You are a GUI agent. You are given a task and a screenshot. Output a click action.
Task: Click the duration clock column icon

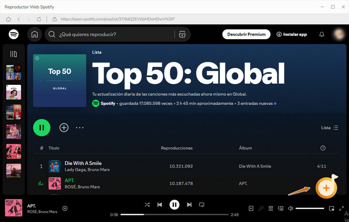pyautogui.click(x=323, y=148)
